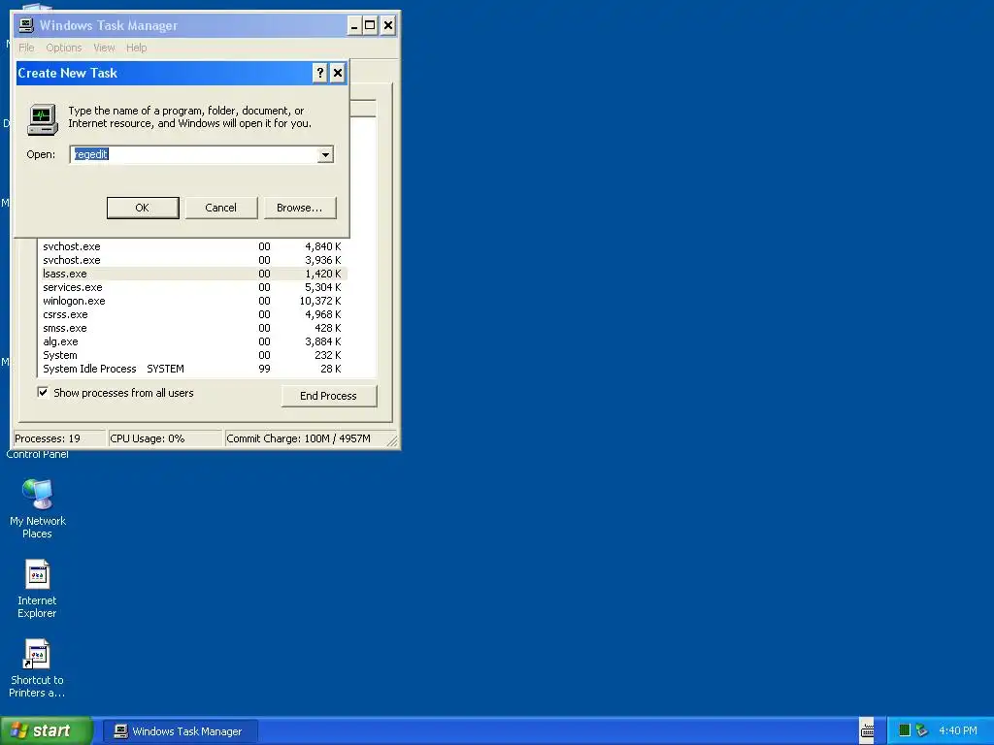The image size is (994, 745).
Task: Open the Browse… file picker
Action: [x=299, y=208]
